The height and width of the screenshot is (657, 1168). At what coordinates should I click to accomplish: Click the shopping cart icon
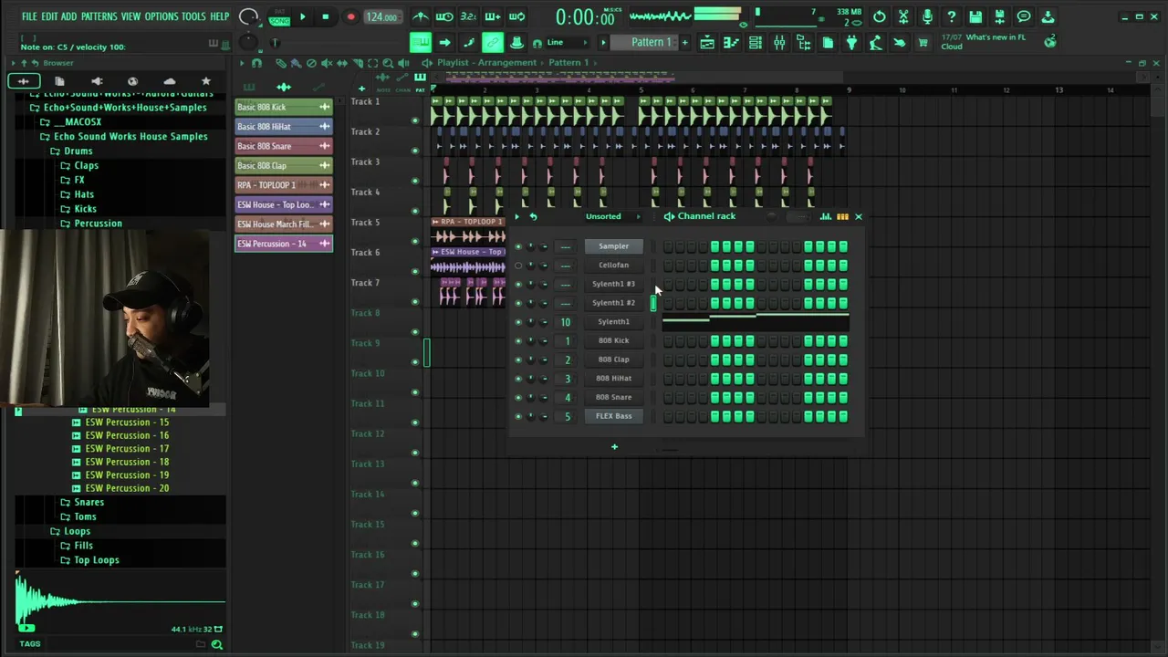[x=923, y=42]
